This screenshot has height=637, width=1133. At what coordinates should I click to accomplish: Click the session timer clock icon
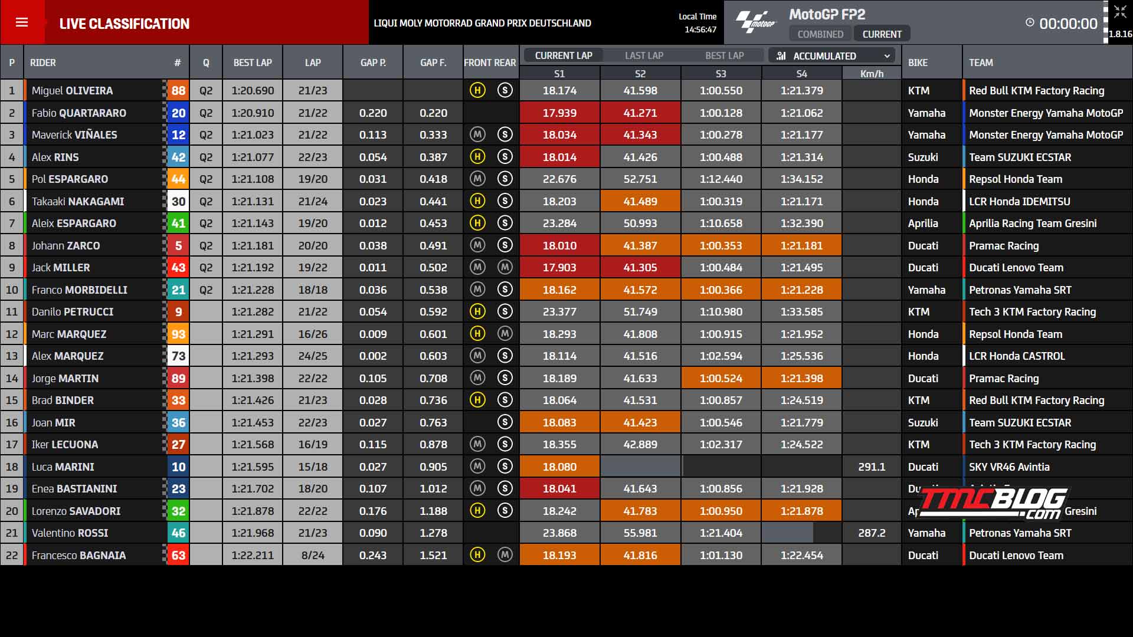1030,22
